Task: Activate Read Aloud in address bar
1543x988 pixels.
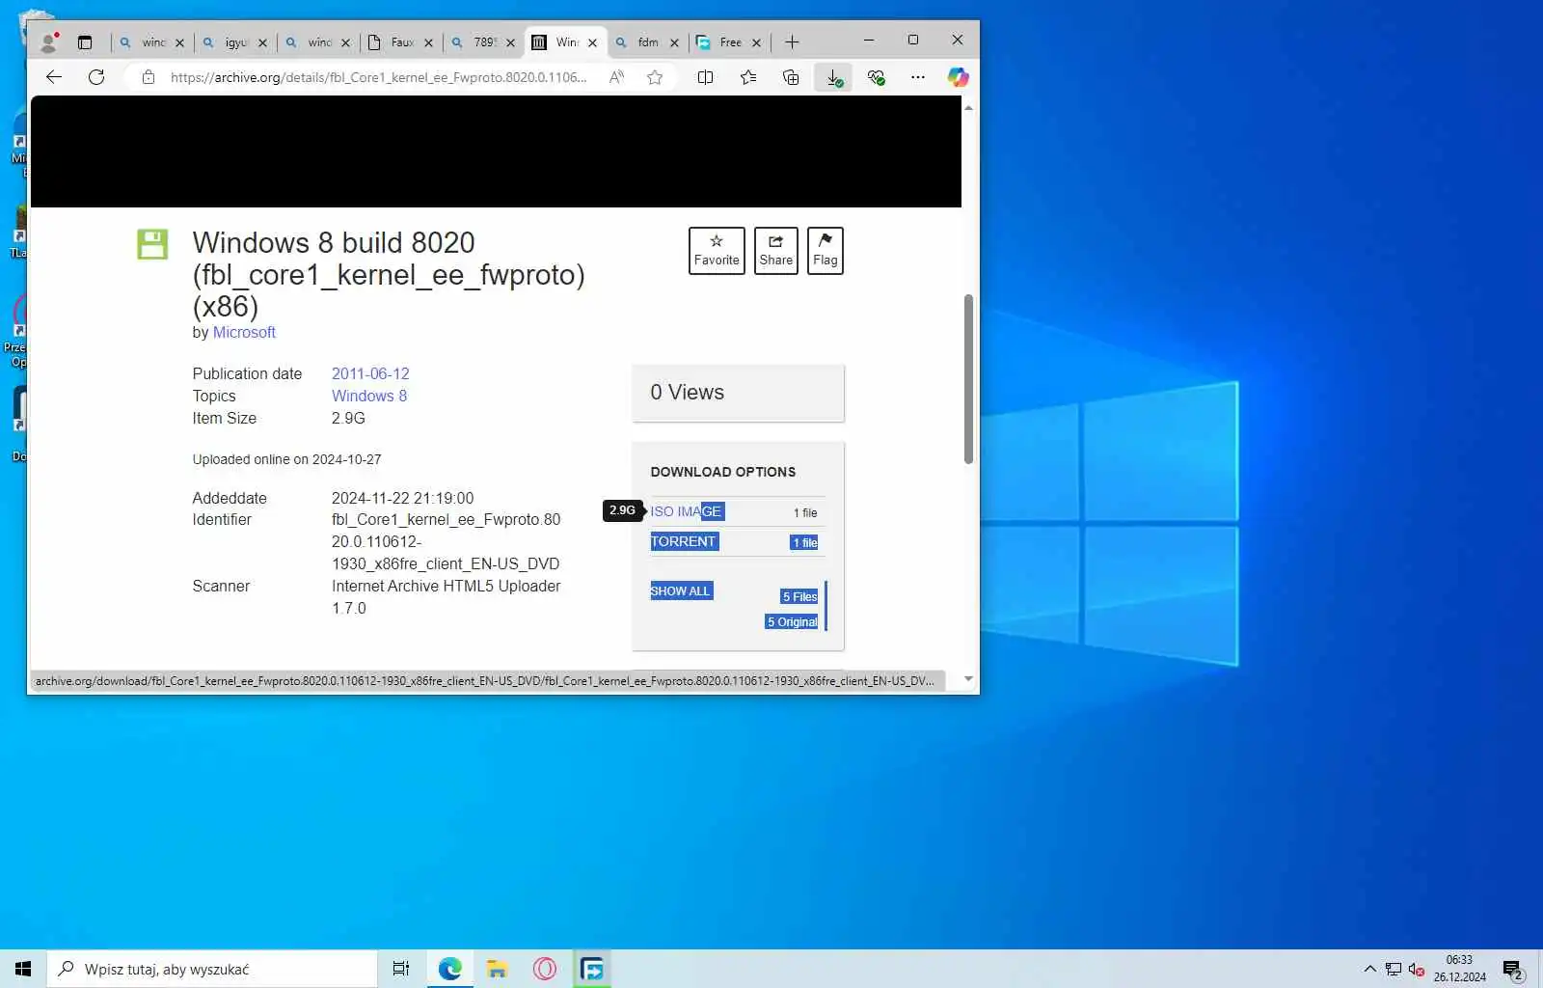Action: 616,77
